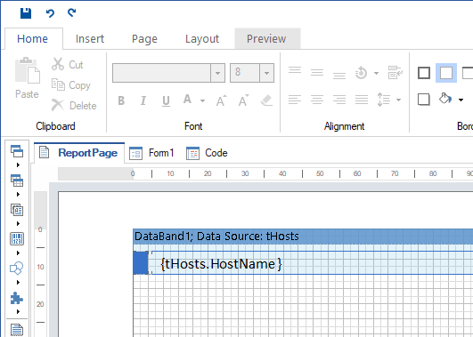Image resolution: width=473 pixels, height=337 pixels.
Task: Select the components toolbox icon
Action: click(x=17, y=210)
